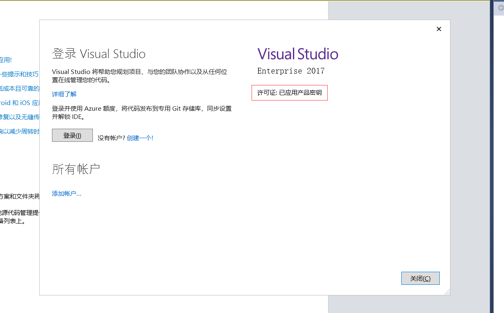Image resolution: width=504 pixels, height=313 pixels.
Task: Click the dialog resize grip at bottom right
Action: coord(447,292)
